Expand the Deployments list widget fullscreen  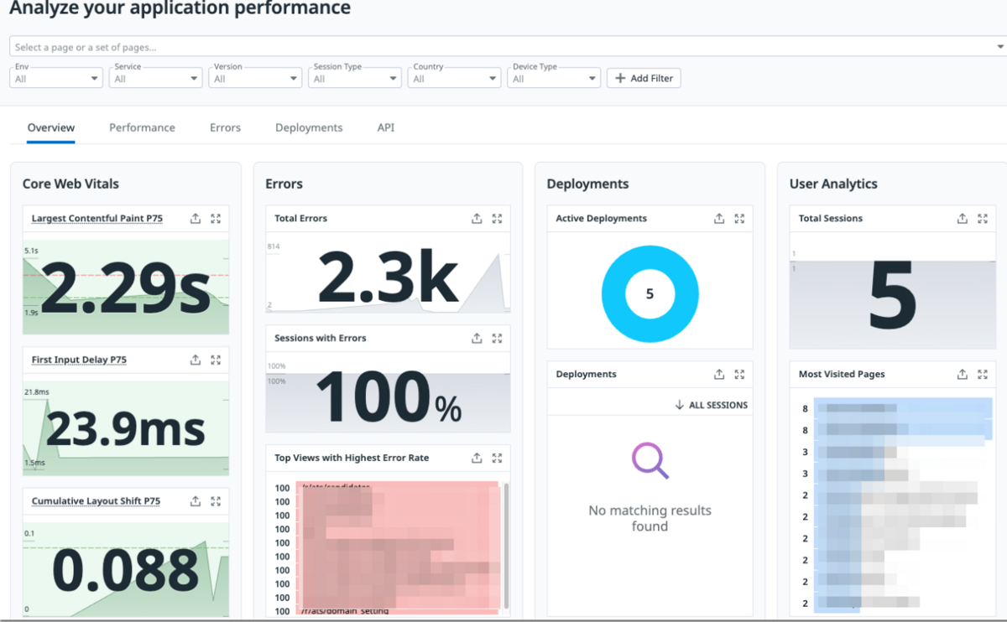[x=739, y=375]
